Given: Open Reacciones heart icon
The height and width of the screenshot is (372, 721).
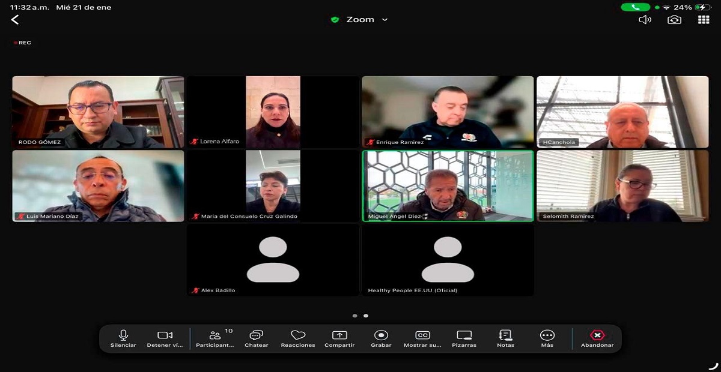Looking at the screenshot, I should (x=298, y=338).
